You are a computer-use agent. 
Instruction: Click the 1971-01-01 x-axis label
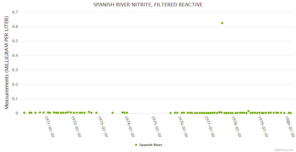pyautogui.click(x=50, y=126)
